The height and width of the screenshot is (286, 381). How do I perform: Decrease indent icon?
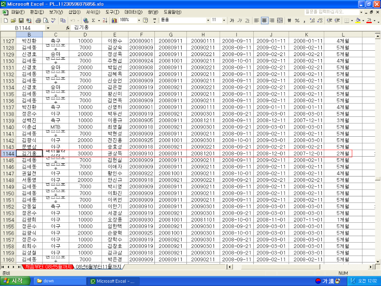(329, 20)
